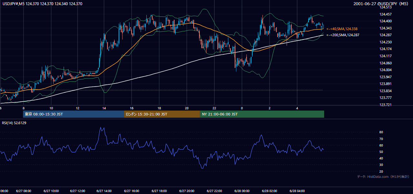Click RSI scale level 30
The height and width of the screenshot is (194, 413).
click(381, 165)
